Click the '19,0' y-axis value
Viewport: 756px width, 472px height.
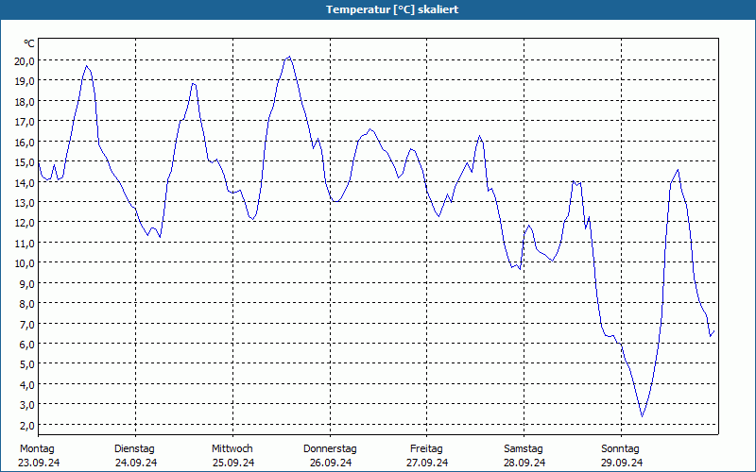pos(25,81)
